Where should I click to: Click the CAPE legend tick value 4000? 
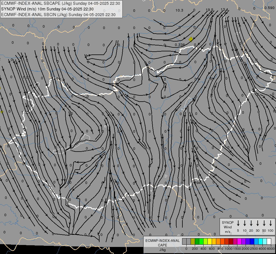(262, 249)
